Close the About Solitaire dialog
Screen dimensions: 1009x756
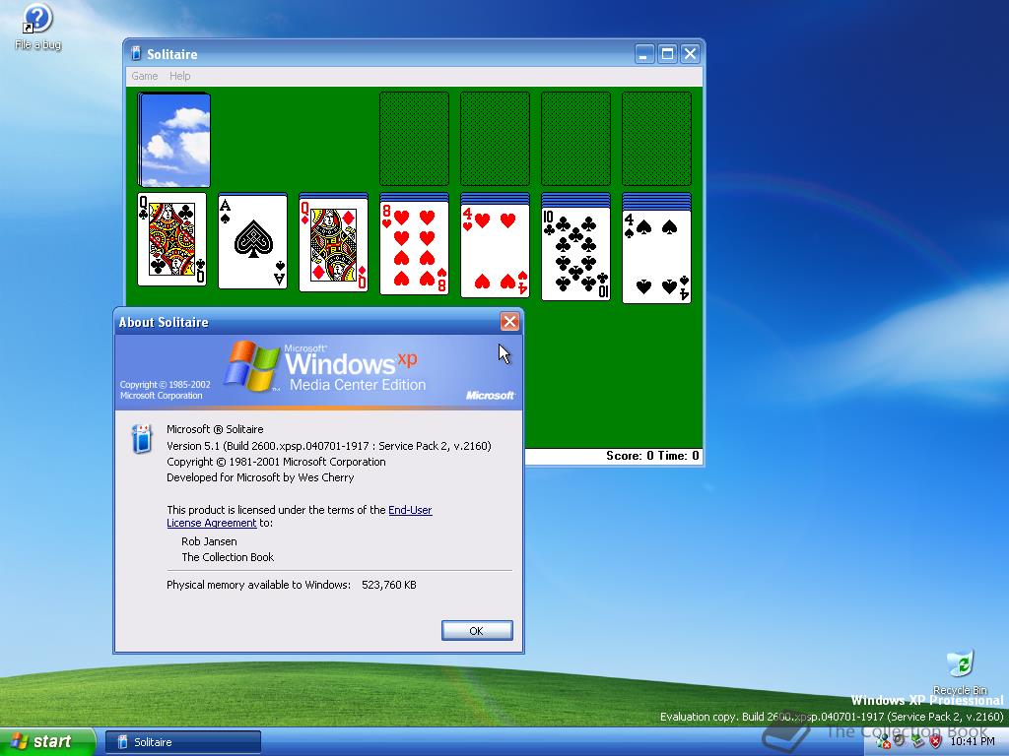(509, 322)
